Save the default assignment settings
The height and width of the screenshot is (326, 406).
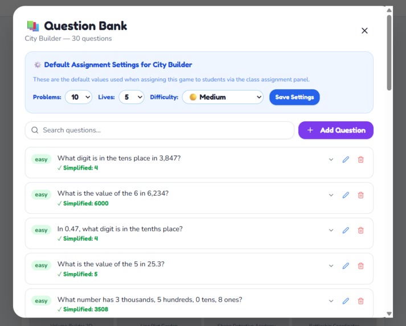tap(294, 97)
